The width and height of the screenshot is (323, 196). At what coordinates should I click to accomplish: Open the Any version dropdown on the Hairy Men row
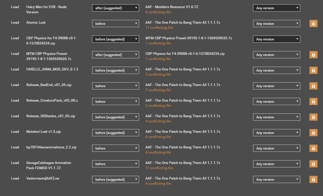(276, 8)
